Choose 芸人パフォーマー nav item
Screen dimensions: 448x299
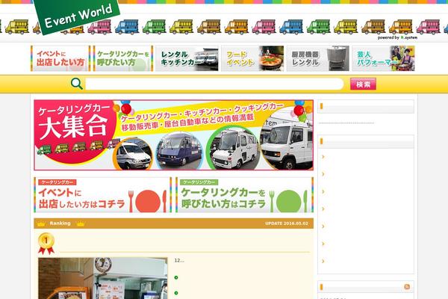click(383, 58)
